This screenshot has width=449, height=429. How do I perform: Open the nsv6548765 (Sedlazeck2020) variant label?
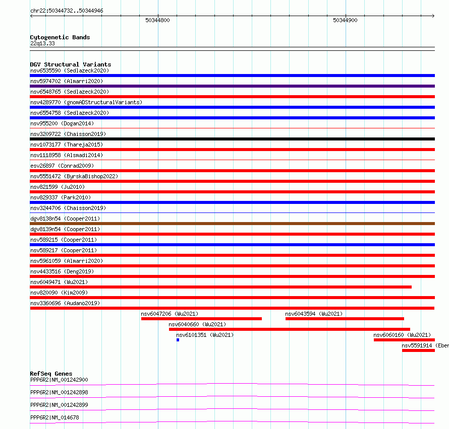(x=70, y=92)
